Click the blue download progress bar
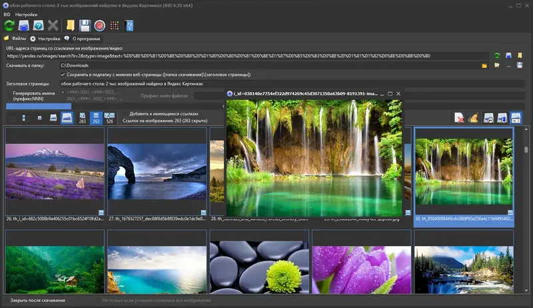Screen dimensions: 533x308 click(x=39, y=107)
